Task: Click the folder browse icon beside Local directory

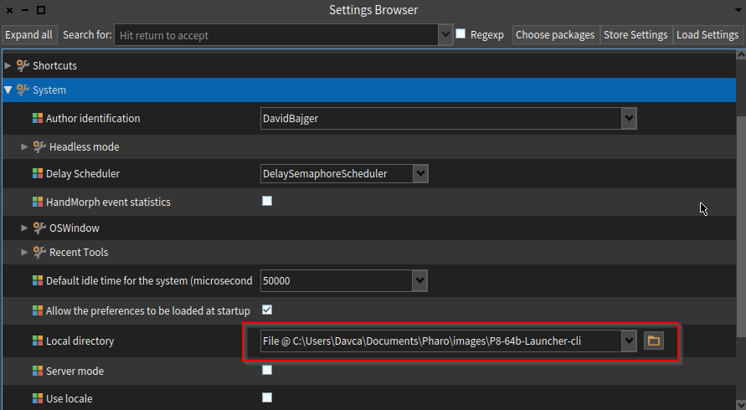Action: pyautogui.click(x=653, y=341)
